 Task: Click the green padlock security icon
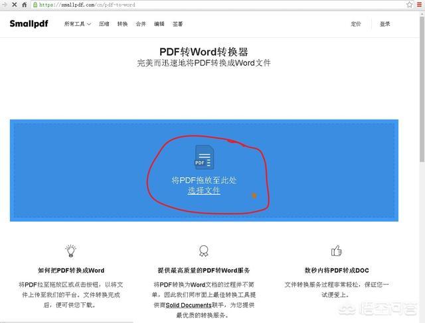[35, 5]
